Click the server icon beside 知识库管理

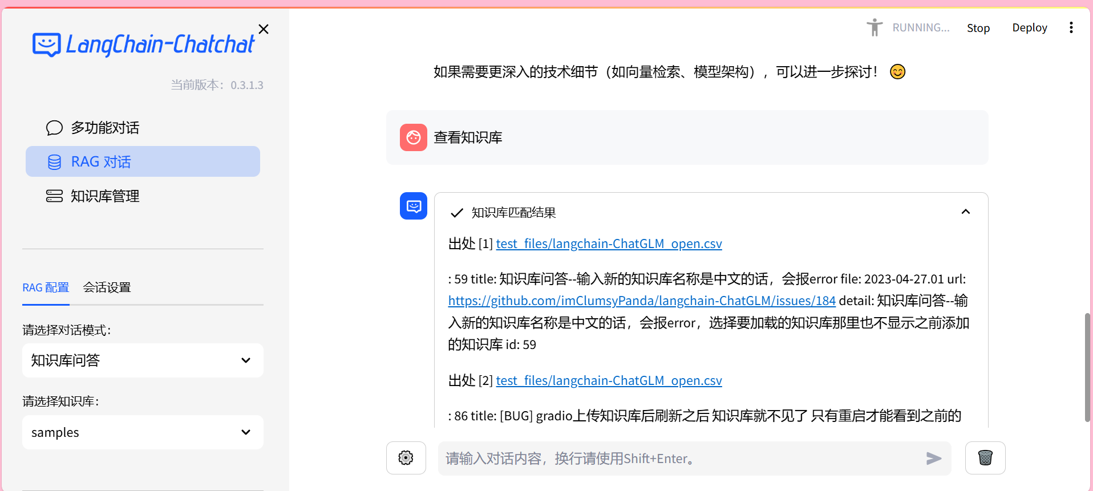click(54, 196)
